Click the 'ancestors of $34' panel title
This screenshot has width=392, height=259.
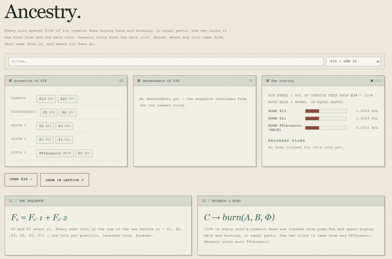pyautogui.click(x=30, y=81)
